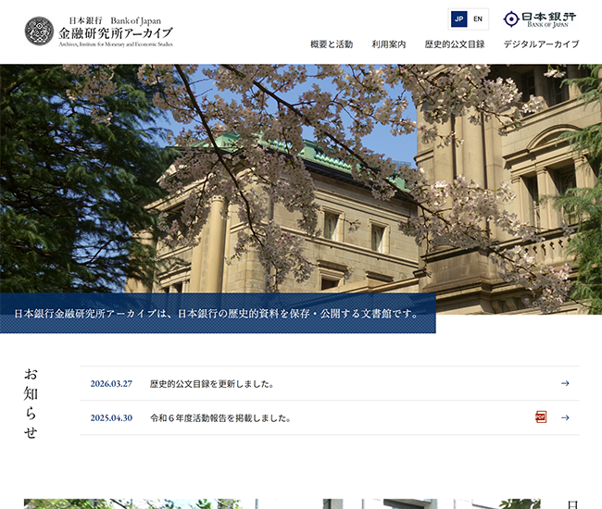Switch language to JP
The width and height of the screenshot is (602, 509).
point(458,19)
